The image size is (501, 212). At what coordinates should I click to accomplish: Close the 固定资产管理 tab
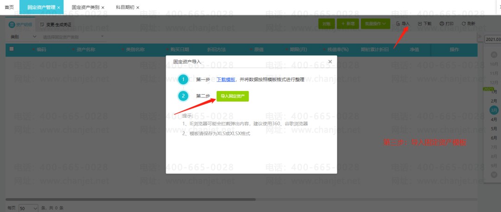click(59, 7)
